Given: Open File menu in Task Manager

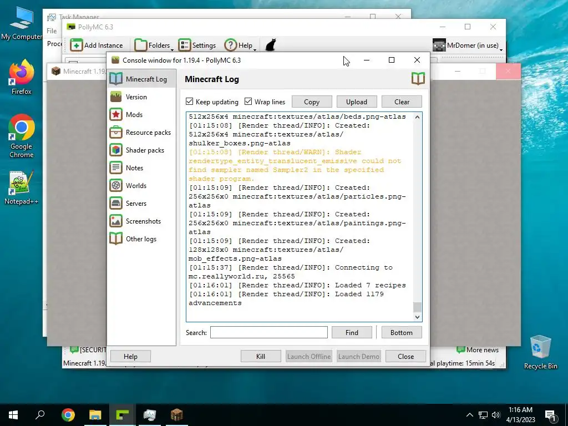Looking at the screenshot, I should (52, 31).
